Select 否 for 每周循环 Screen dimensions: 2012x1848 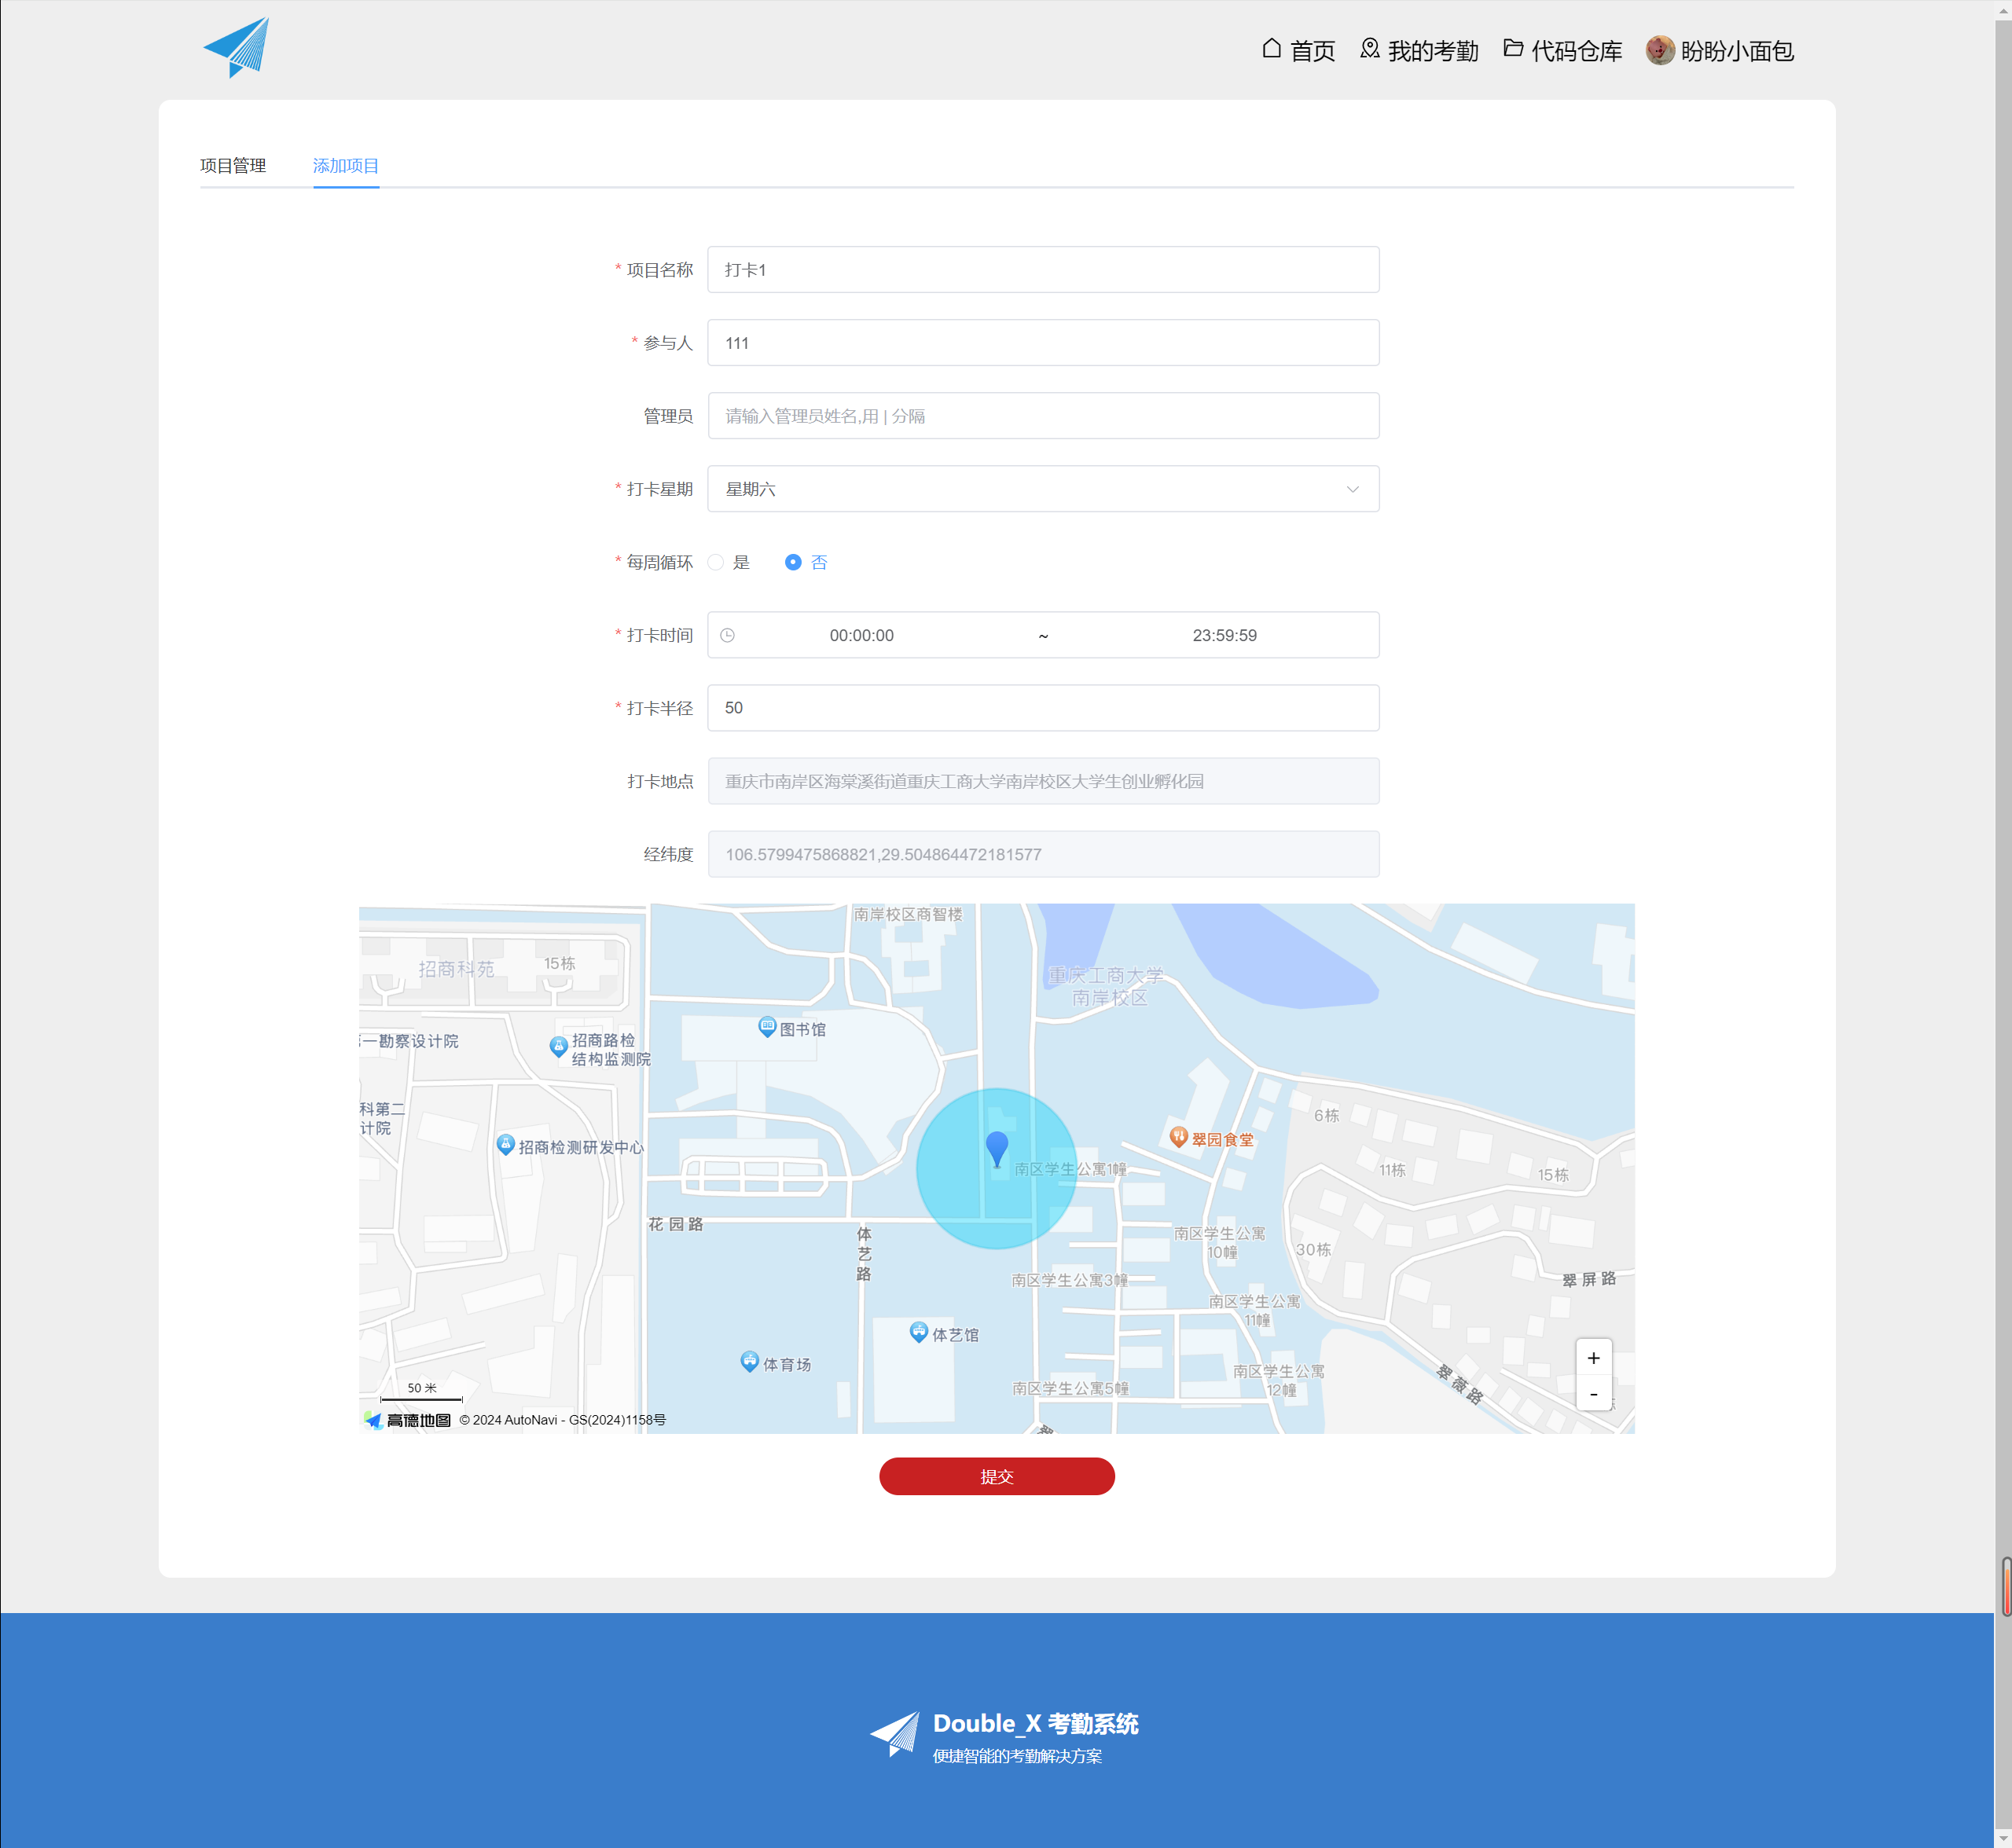(792, 562)
